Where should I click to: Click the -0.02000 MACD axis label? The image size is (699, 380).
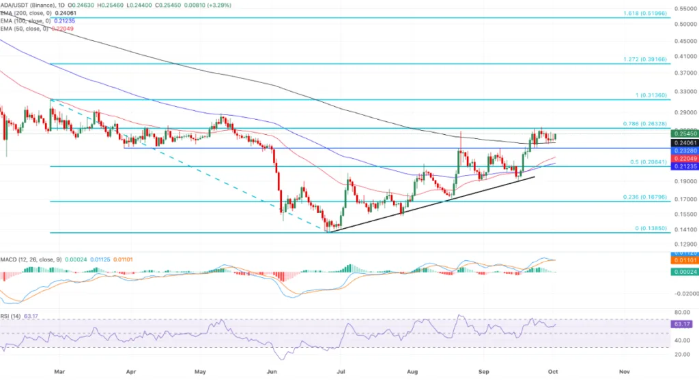coord(686,294)
